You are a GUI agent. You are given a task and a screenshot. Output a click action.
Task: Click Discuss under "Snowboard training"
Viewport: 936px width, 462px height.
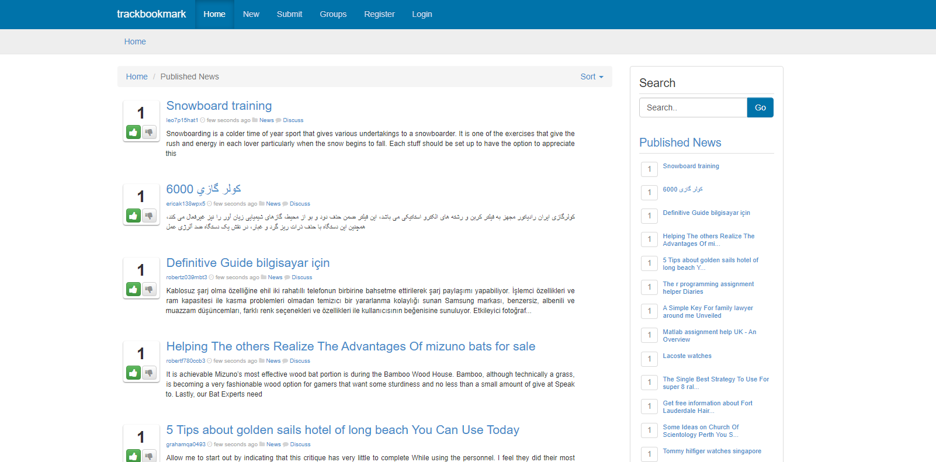(293, 120)
